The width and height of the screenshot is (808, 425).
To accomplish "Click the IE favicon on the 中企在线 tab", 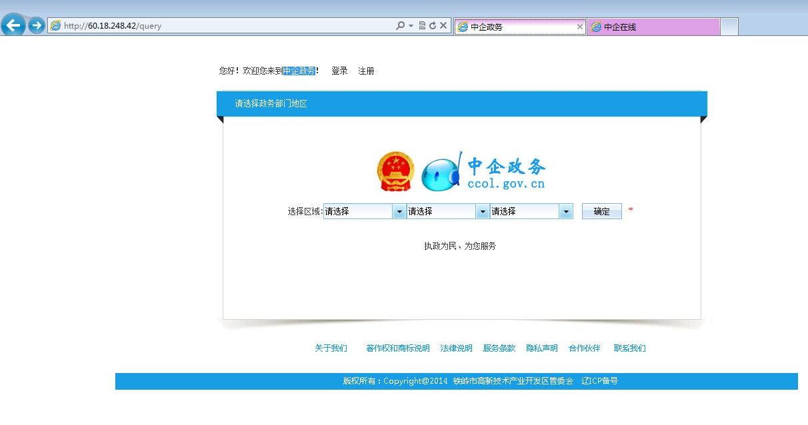I will click(596, 27).
